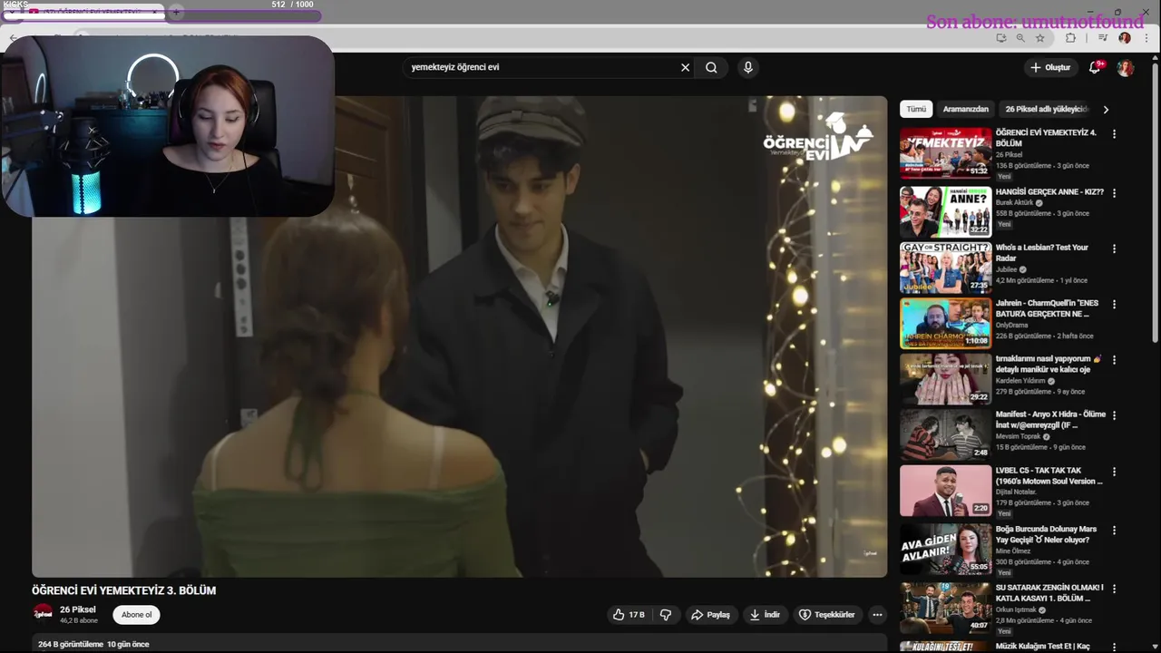Clear the YouTube search box text

pos(685,67)
